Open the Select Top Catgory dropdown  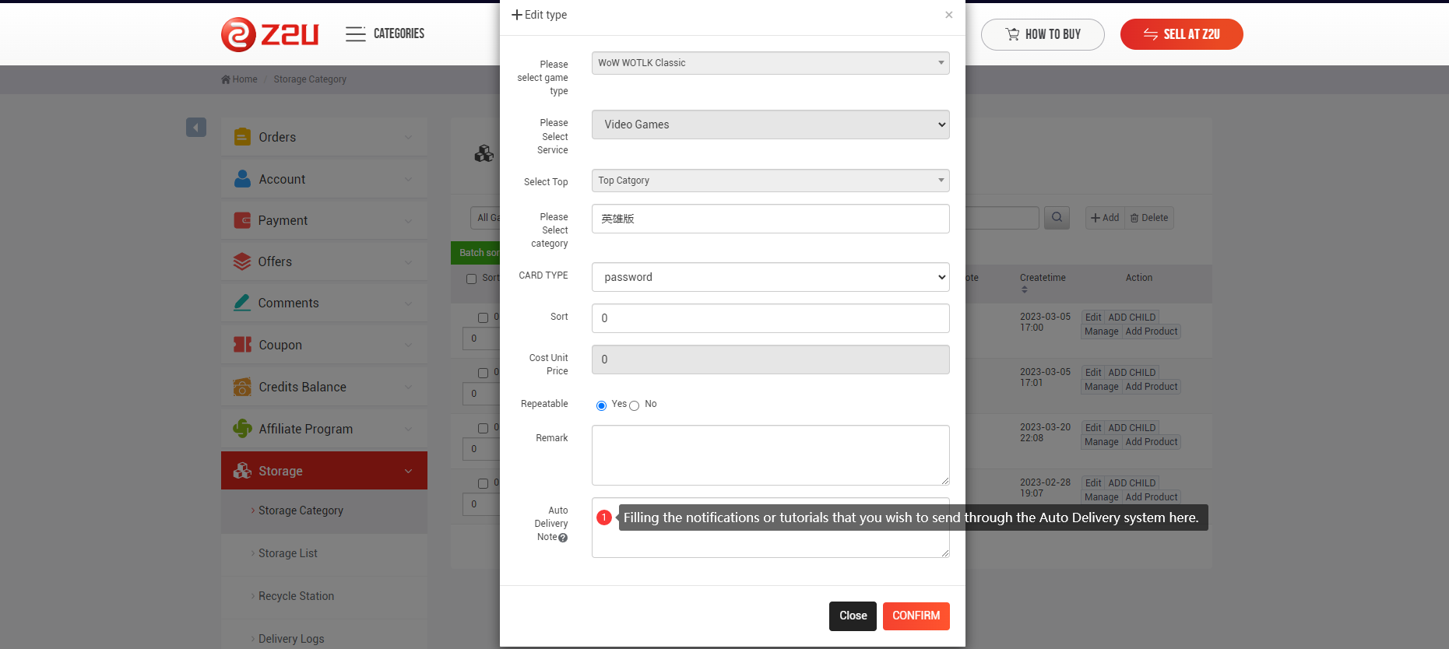pyautogui.click(x=770, y=181)
